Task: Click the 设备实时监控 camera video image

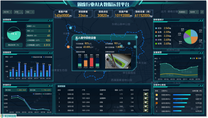Action: pos(118,61)
